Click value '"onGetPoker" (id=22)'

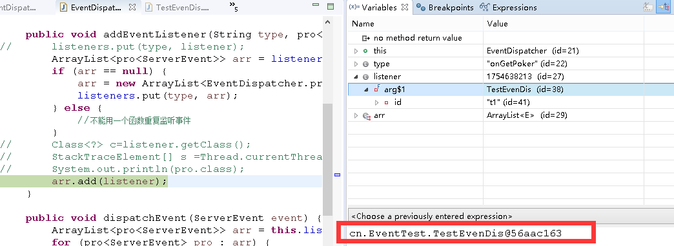pyautogui.click(x=527, y=64)
